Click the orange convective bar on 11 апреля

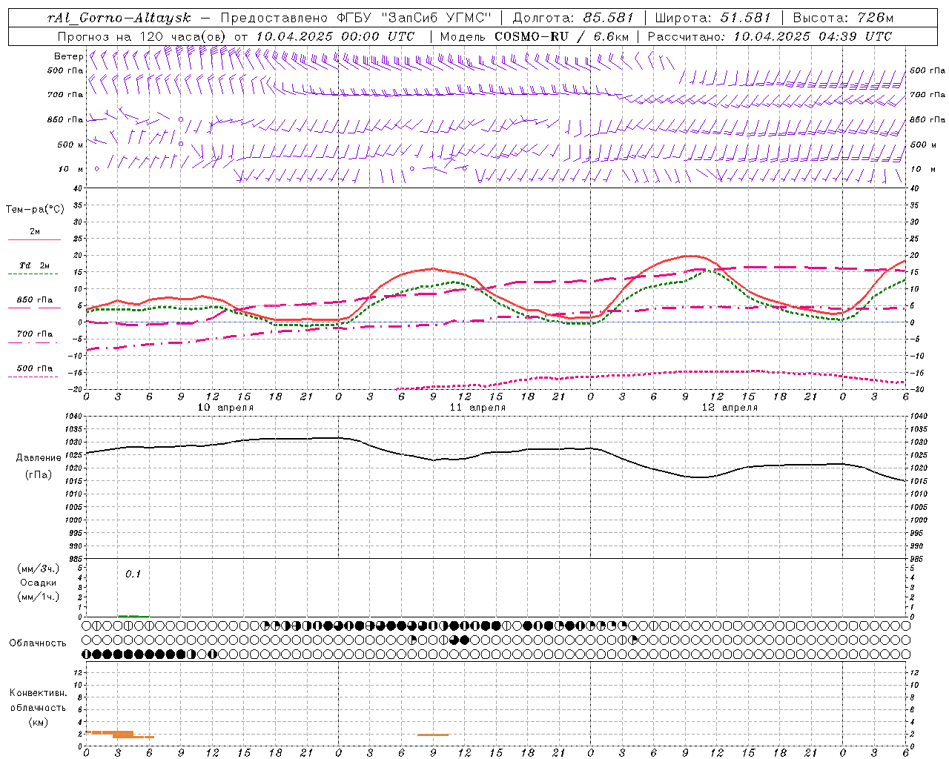433,735
